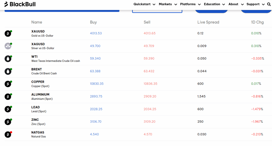This screenshot has height=146, width=272.
Task: Click the 1D Chg column header
Action: pyautogui.click(x=257, y=22)
